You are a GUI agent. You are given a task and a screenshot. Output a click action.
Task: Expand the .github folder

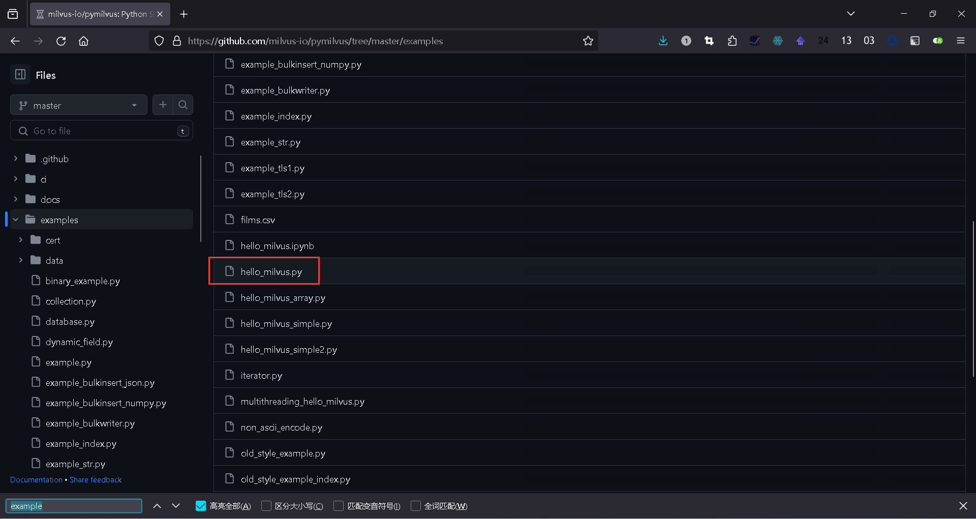16,159
